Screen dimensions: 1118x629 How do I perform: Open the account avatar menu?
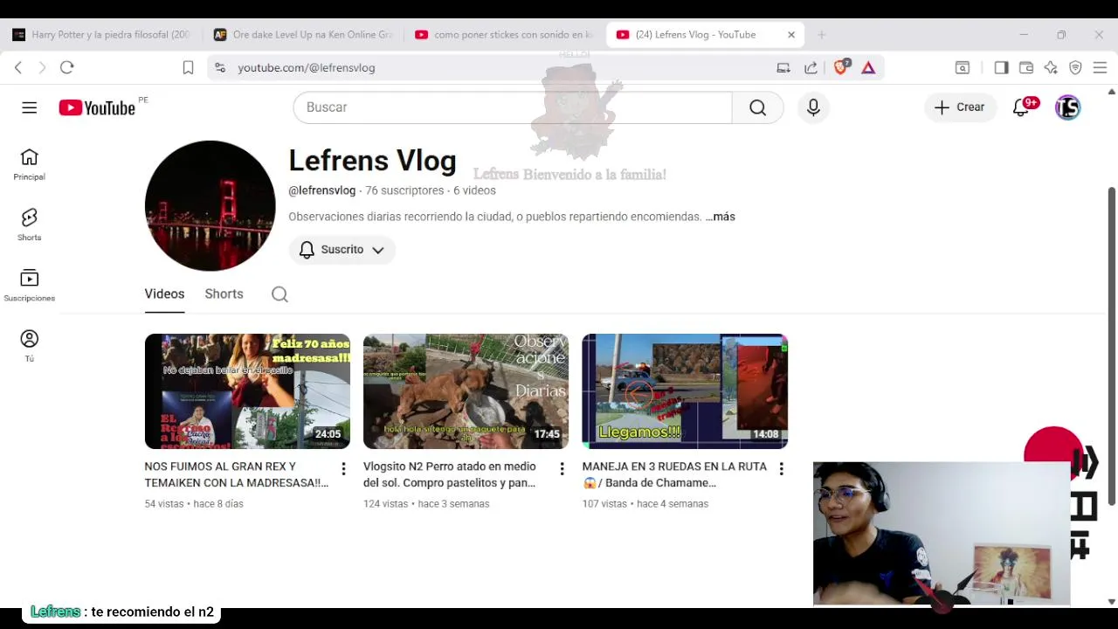click(1068, 107)
